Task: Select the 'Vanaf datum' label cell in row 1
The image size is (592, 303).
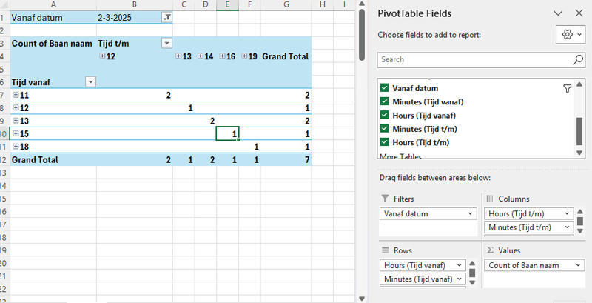Action: (53, 17)
